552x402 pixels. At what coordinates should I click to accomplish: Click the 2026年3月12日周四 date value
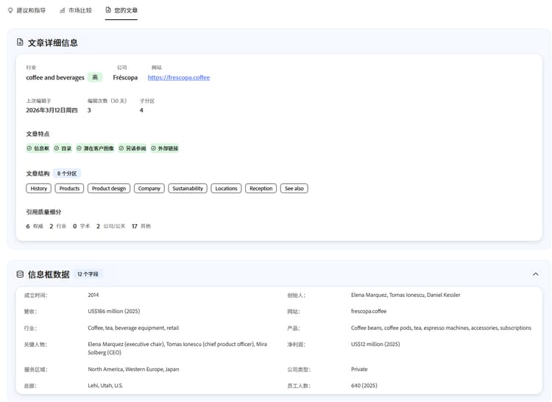click(x=52, y=110)
